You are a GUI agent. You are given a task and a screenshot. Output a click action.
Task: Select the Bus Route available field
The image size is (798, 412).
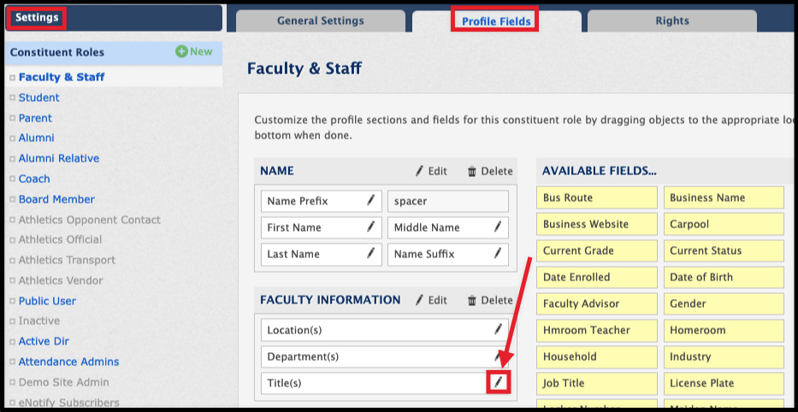[596, 197]
